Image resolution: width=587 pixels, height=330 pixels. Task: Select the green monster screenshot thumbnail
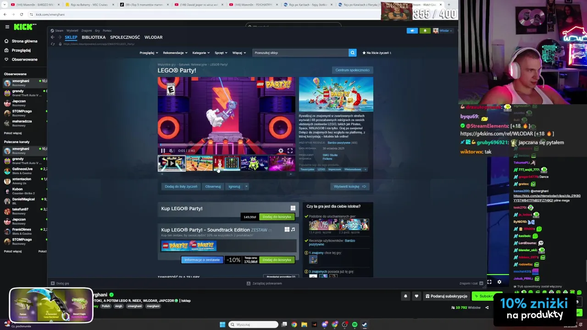(254, 163)
